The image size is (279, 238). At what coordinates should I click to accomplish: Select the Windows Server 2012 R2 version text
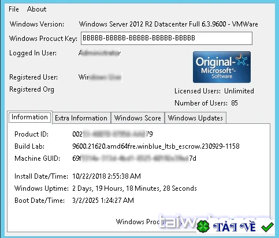(169, 24)
